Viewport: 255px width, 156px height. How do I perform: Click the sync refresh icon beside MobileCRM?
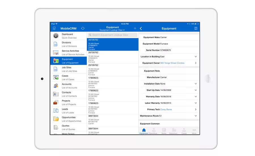(83, 28)
